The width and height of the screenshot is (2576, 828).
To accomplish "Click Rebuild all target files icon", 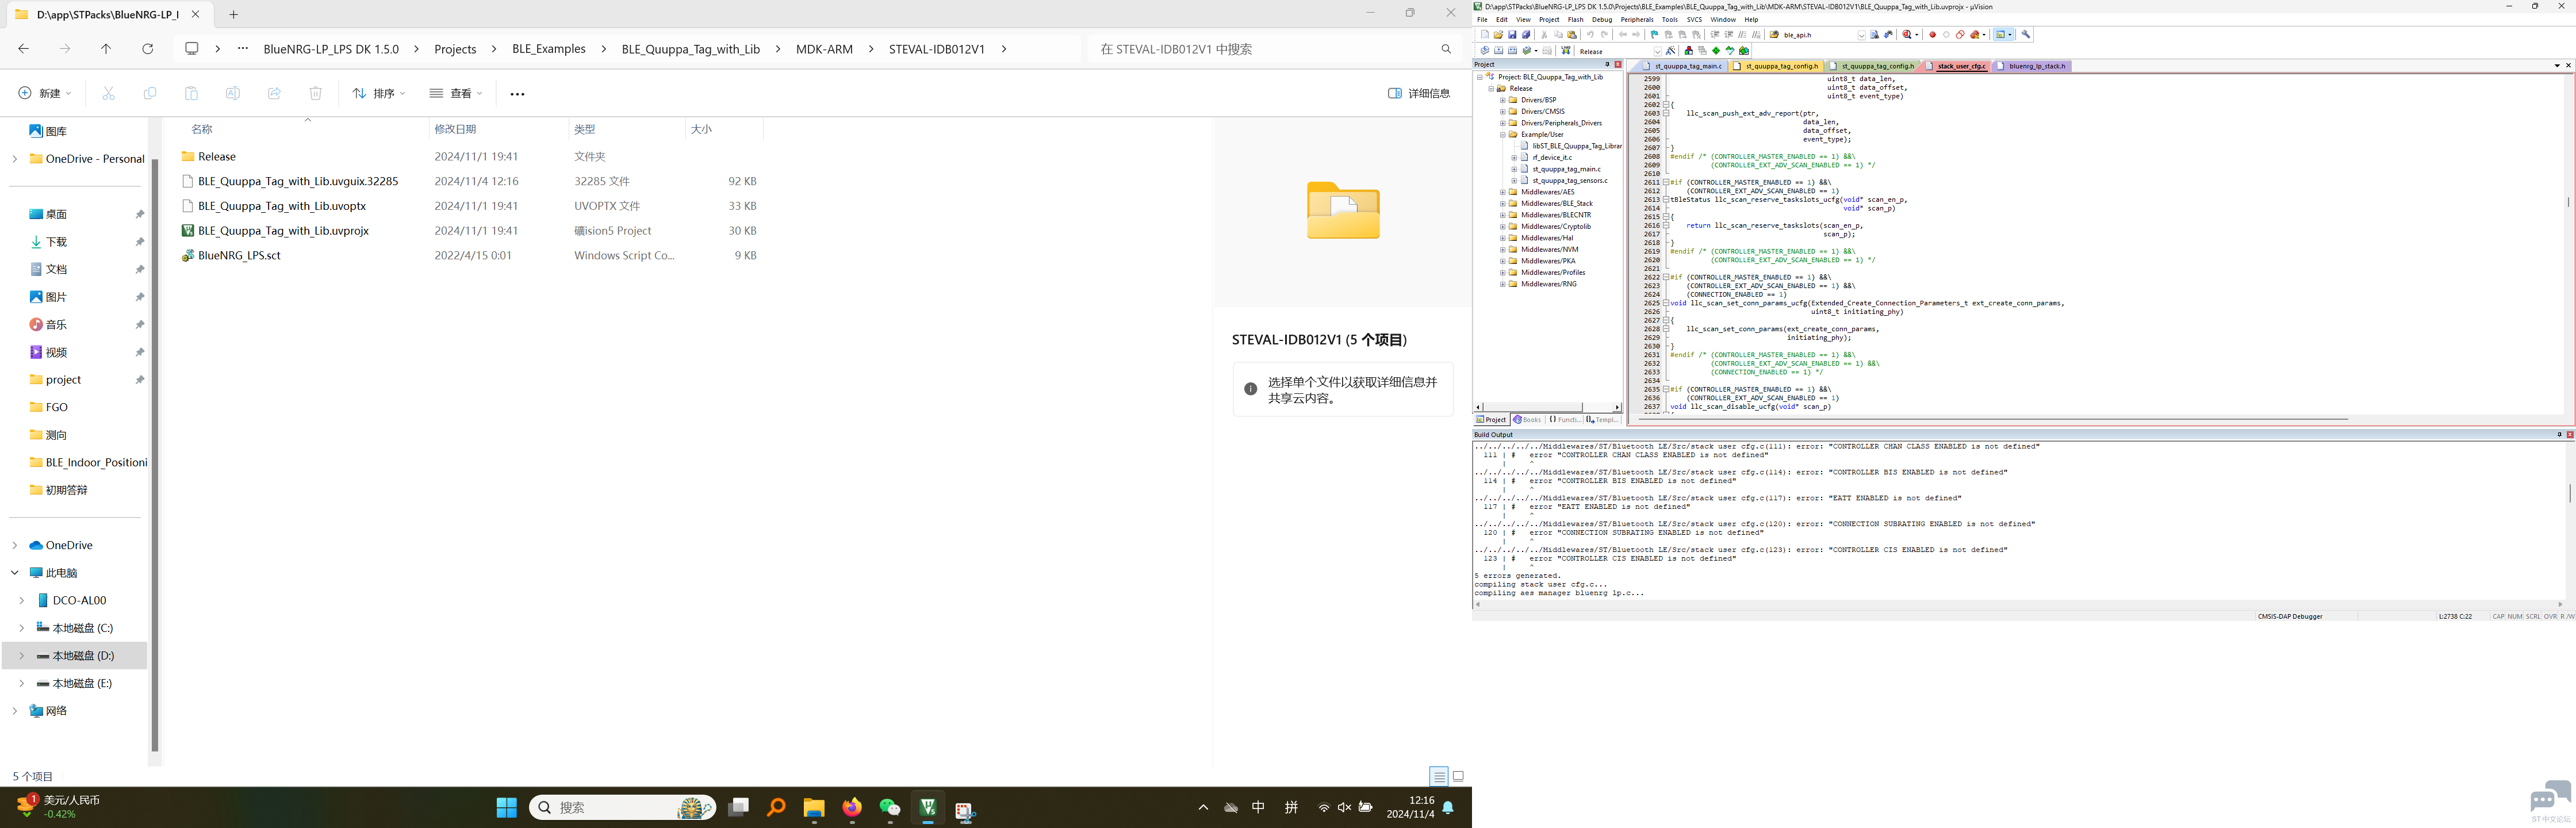I will (1513, 51).
